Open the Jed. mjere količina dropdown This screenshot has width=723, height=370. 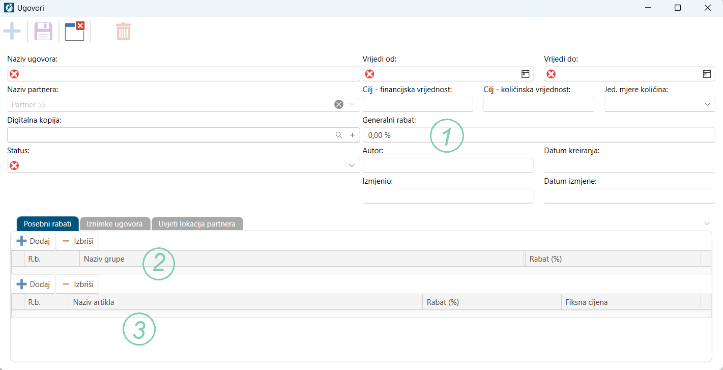click(x=707, y=104)
